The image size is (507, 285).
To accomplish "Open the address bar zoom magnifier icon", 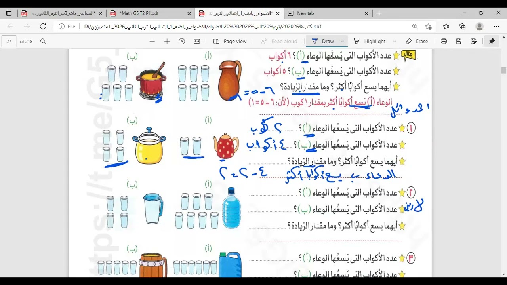I will [415, 27].
